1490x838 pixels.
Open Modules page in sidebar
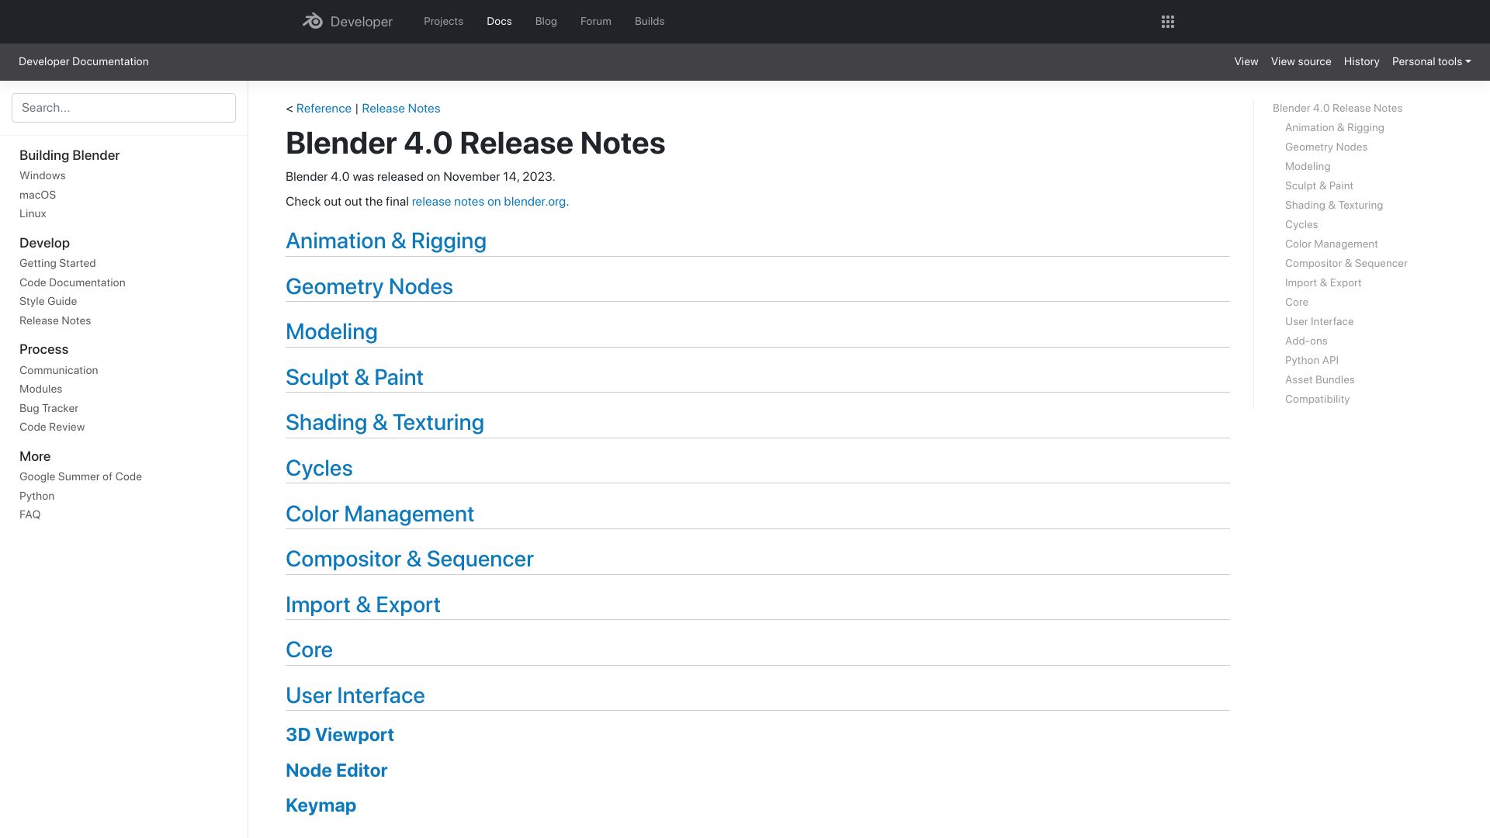[x=41, y=389]
